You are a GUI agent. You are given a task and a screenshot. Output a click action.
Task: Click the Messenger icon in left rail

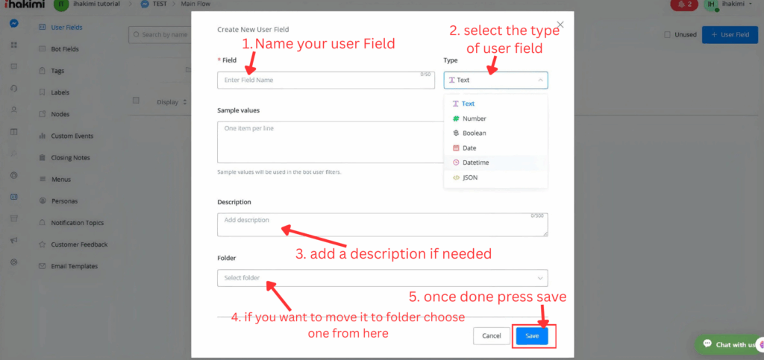14,23
